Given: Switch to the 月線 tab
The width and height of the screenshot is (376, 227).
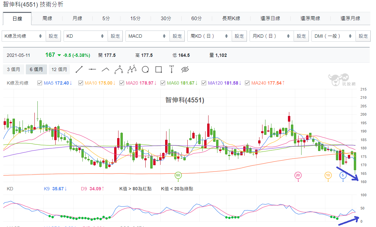Looking at the screenshot, I should 77,19.
